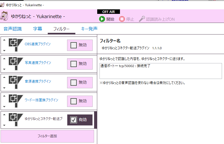The image size is (224, 144).
Task: Enable the 写真連携プラグイン checkbox
Action: click(x=74, y=64)
